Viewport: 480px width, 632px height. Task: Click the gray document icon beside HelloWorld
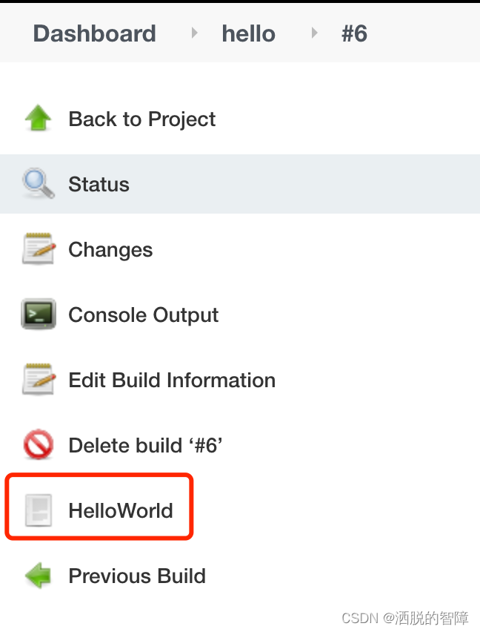point(39,510)
